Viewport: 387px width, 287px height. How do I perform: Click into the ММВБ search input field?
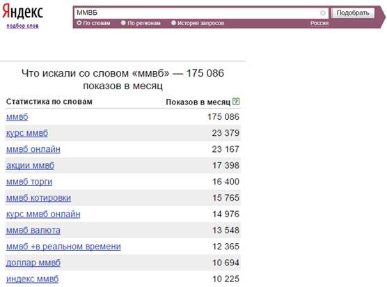pyautogui.click(x=198, y=13)
